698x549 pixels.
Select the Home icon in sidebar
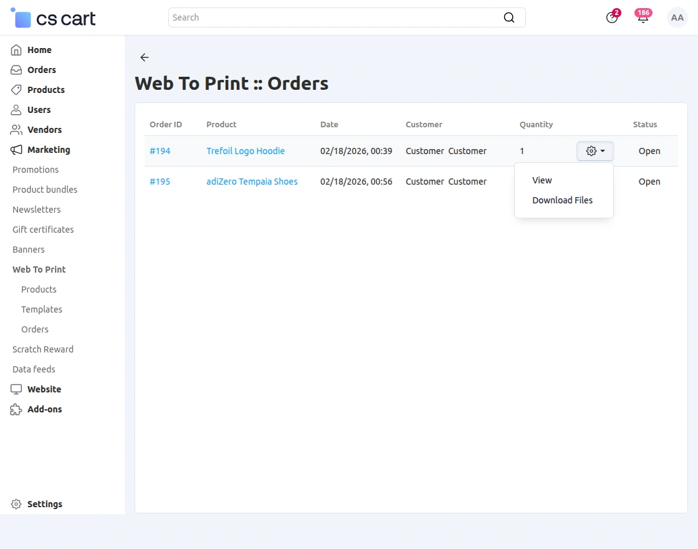[16, 50]
